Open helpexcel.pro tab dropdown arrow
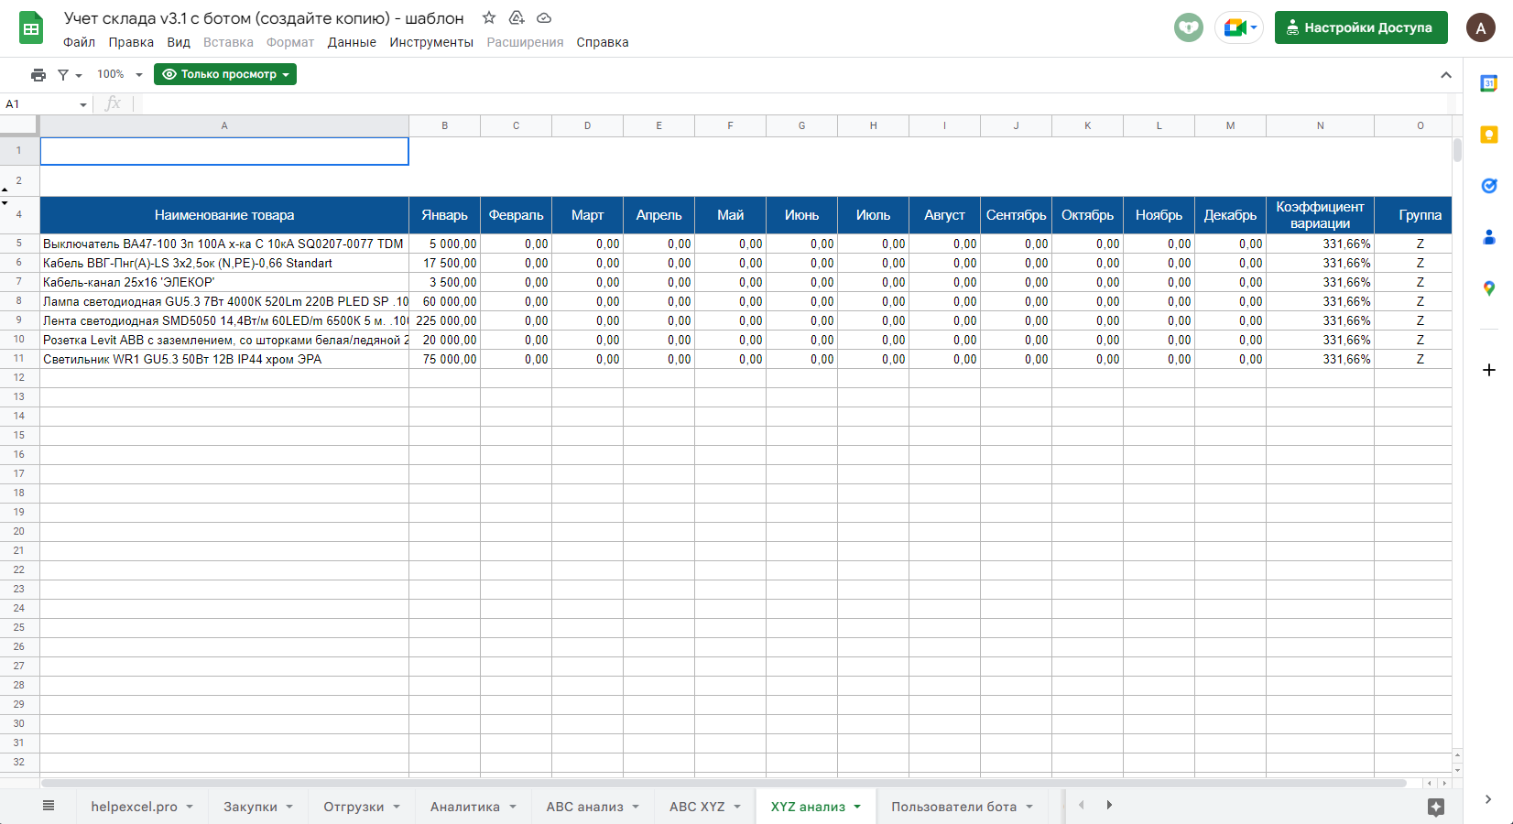The width and height of the screenshot is (1513, 824). [x=190, y=807]
